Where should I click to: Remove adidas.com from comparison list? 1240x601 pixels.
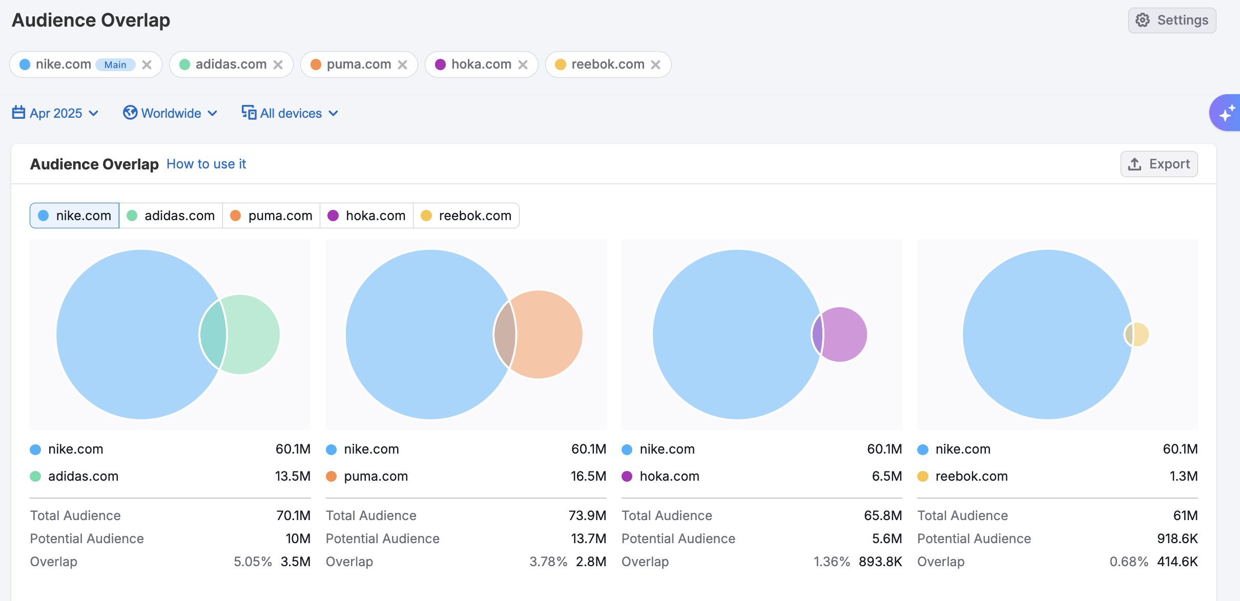(x=278, y=65)
